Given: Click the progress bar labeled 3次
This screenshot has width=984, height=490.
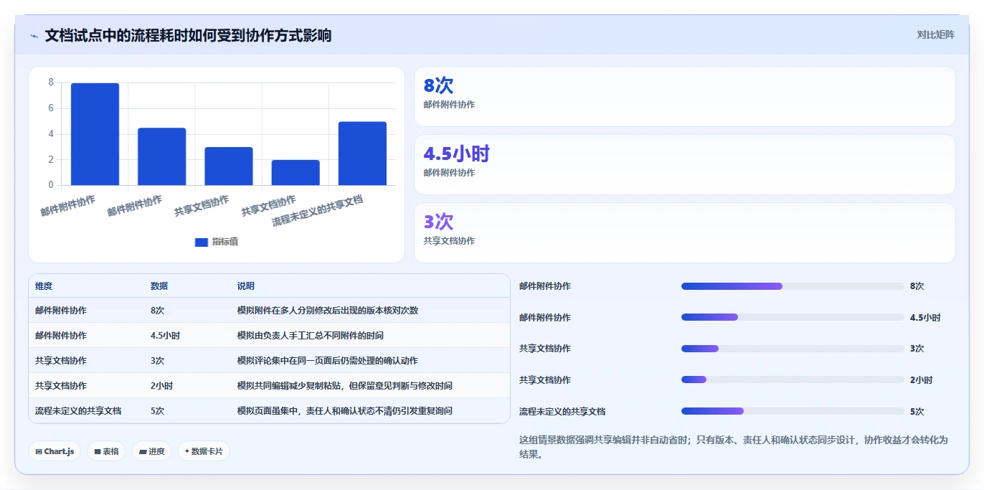Looking at the screenshot, I should click(x=793, y=349).
